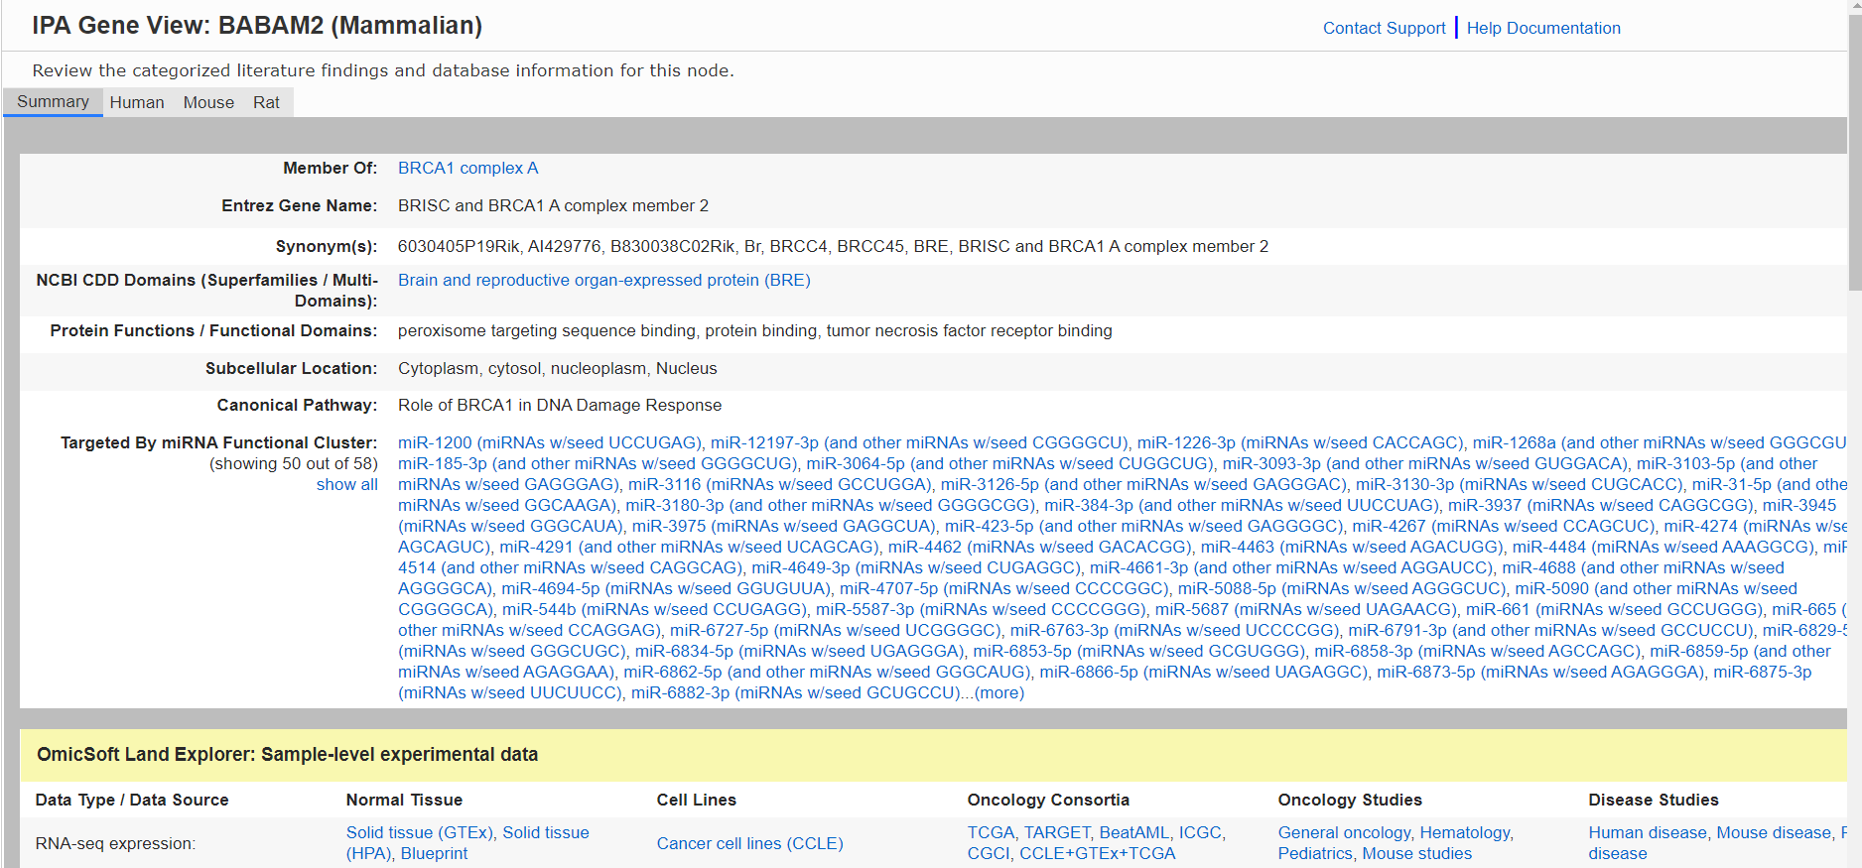The height and width of the screenshot is (868, 1862).
Task: Open CGCI consortia link
Action: coord(988,853)
